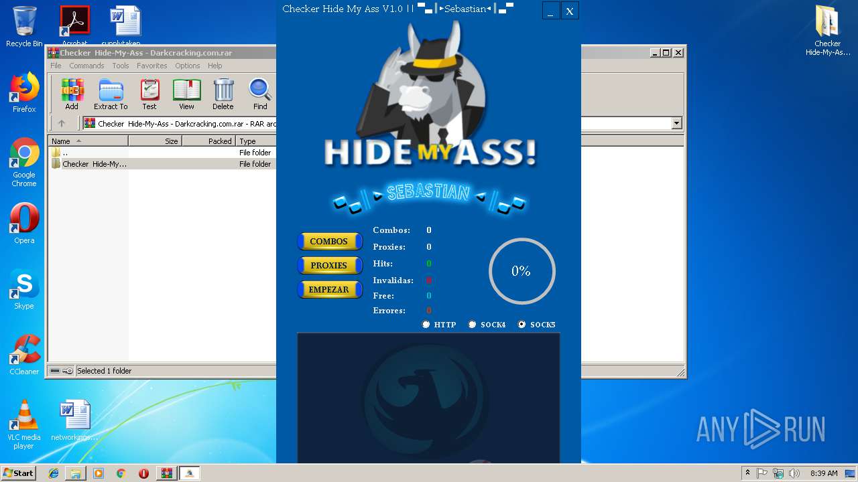Click the 'Selected 1 folder' status text

coord(104,371)
